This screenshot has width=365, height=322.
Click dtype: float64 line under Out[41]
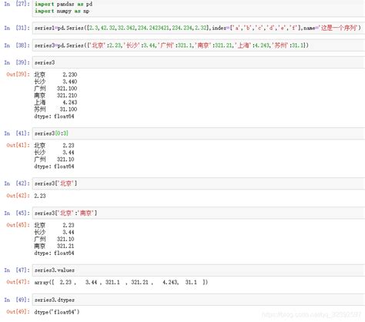click(x=54, y=166)
